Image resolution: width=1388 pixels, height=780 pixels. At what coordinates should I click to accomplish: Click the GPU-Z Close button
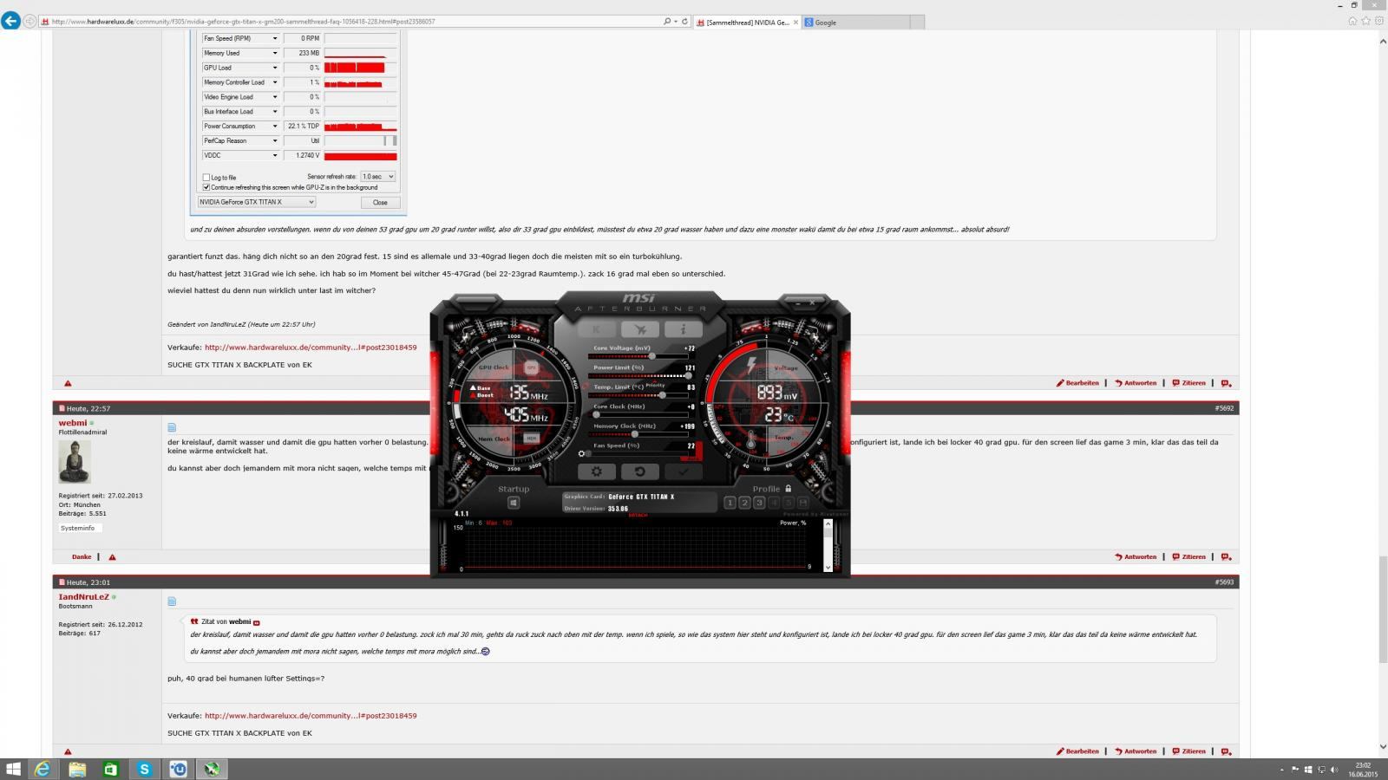click(x=380, y=203)
